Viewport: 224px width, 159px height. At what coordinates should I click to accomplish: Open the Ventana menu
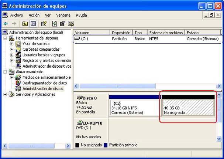(63, 15)
